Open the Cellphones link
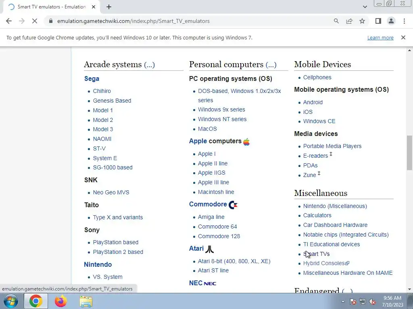The image size is (413, 309). coord(317,77)
